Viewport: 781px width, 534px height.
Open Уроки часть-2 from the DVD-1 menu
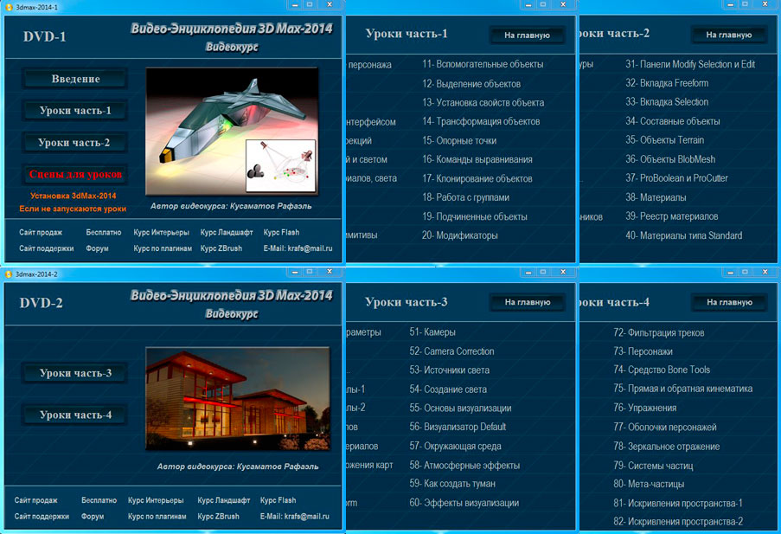75,143
